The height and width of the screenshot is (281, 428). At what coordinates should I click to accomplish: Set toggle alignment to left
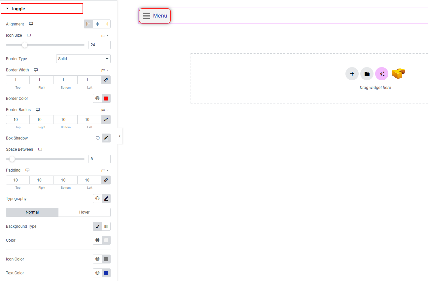(x=89, y=24)
